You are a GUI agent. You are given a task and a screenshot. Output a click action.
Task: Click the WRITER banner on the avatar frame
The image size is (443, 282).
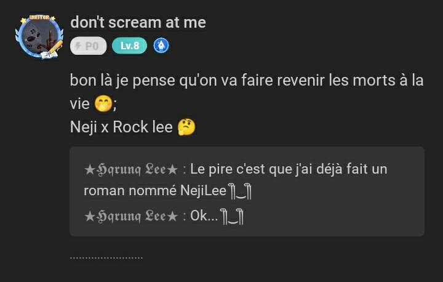point(39,18)
